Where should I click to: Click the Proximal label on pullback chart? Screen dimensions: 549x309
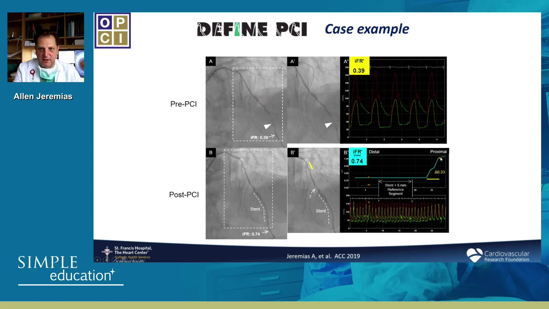pyautogui.click(x=438, y=152)
